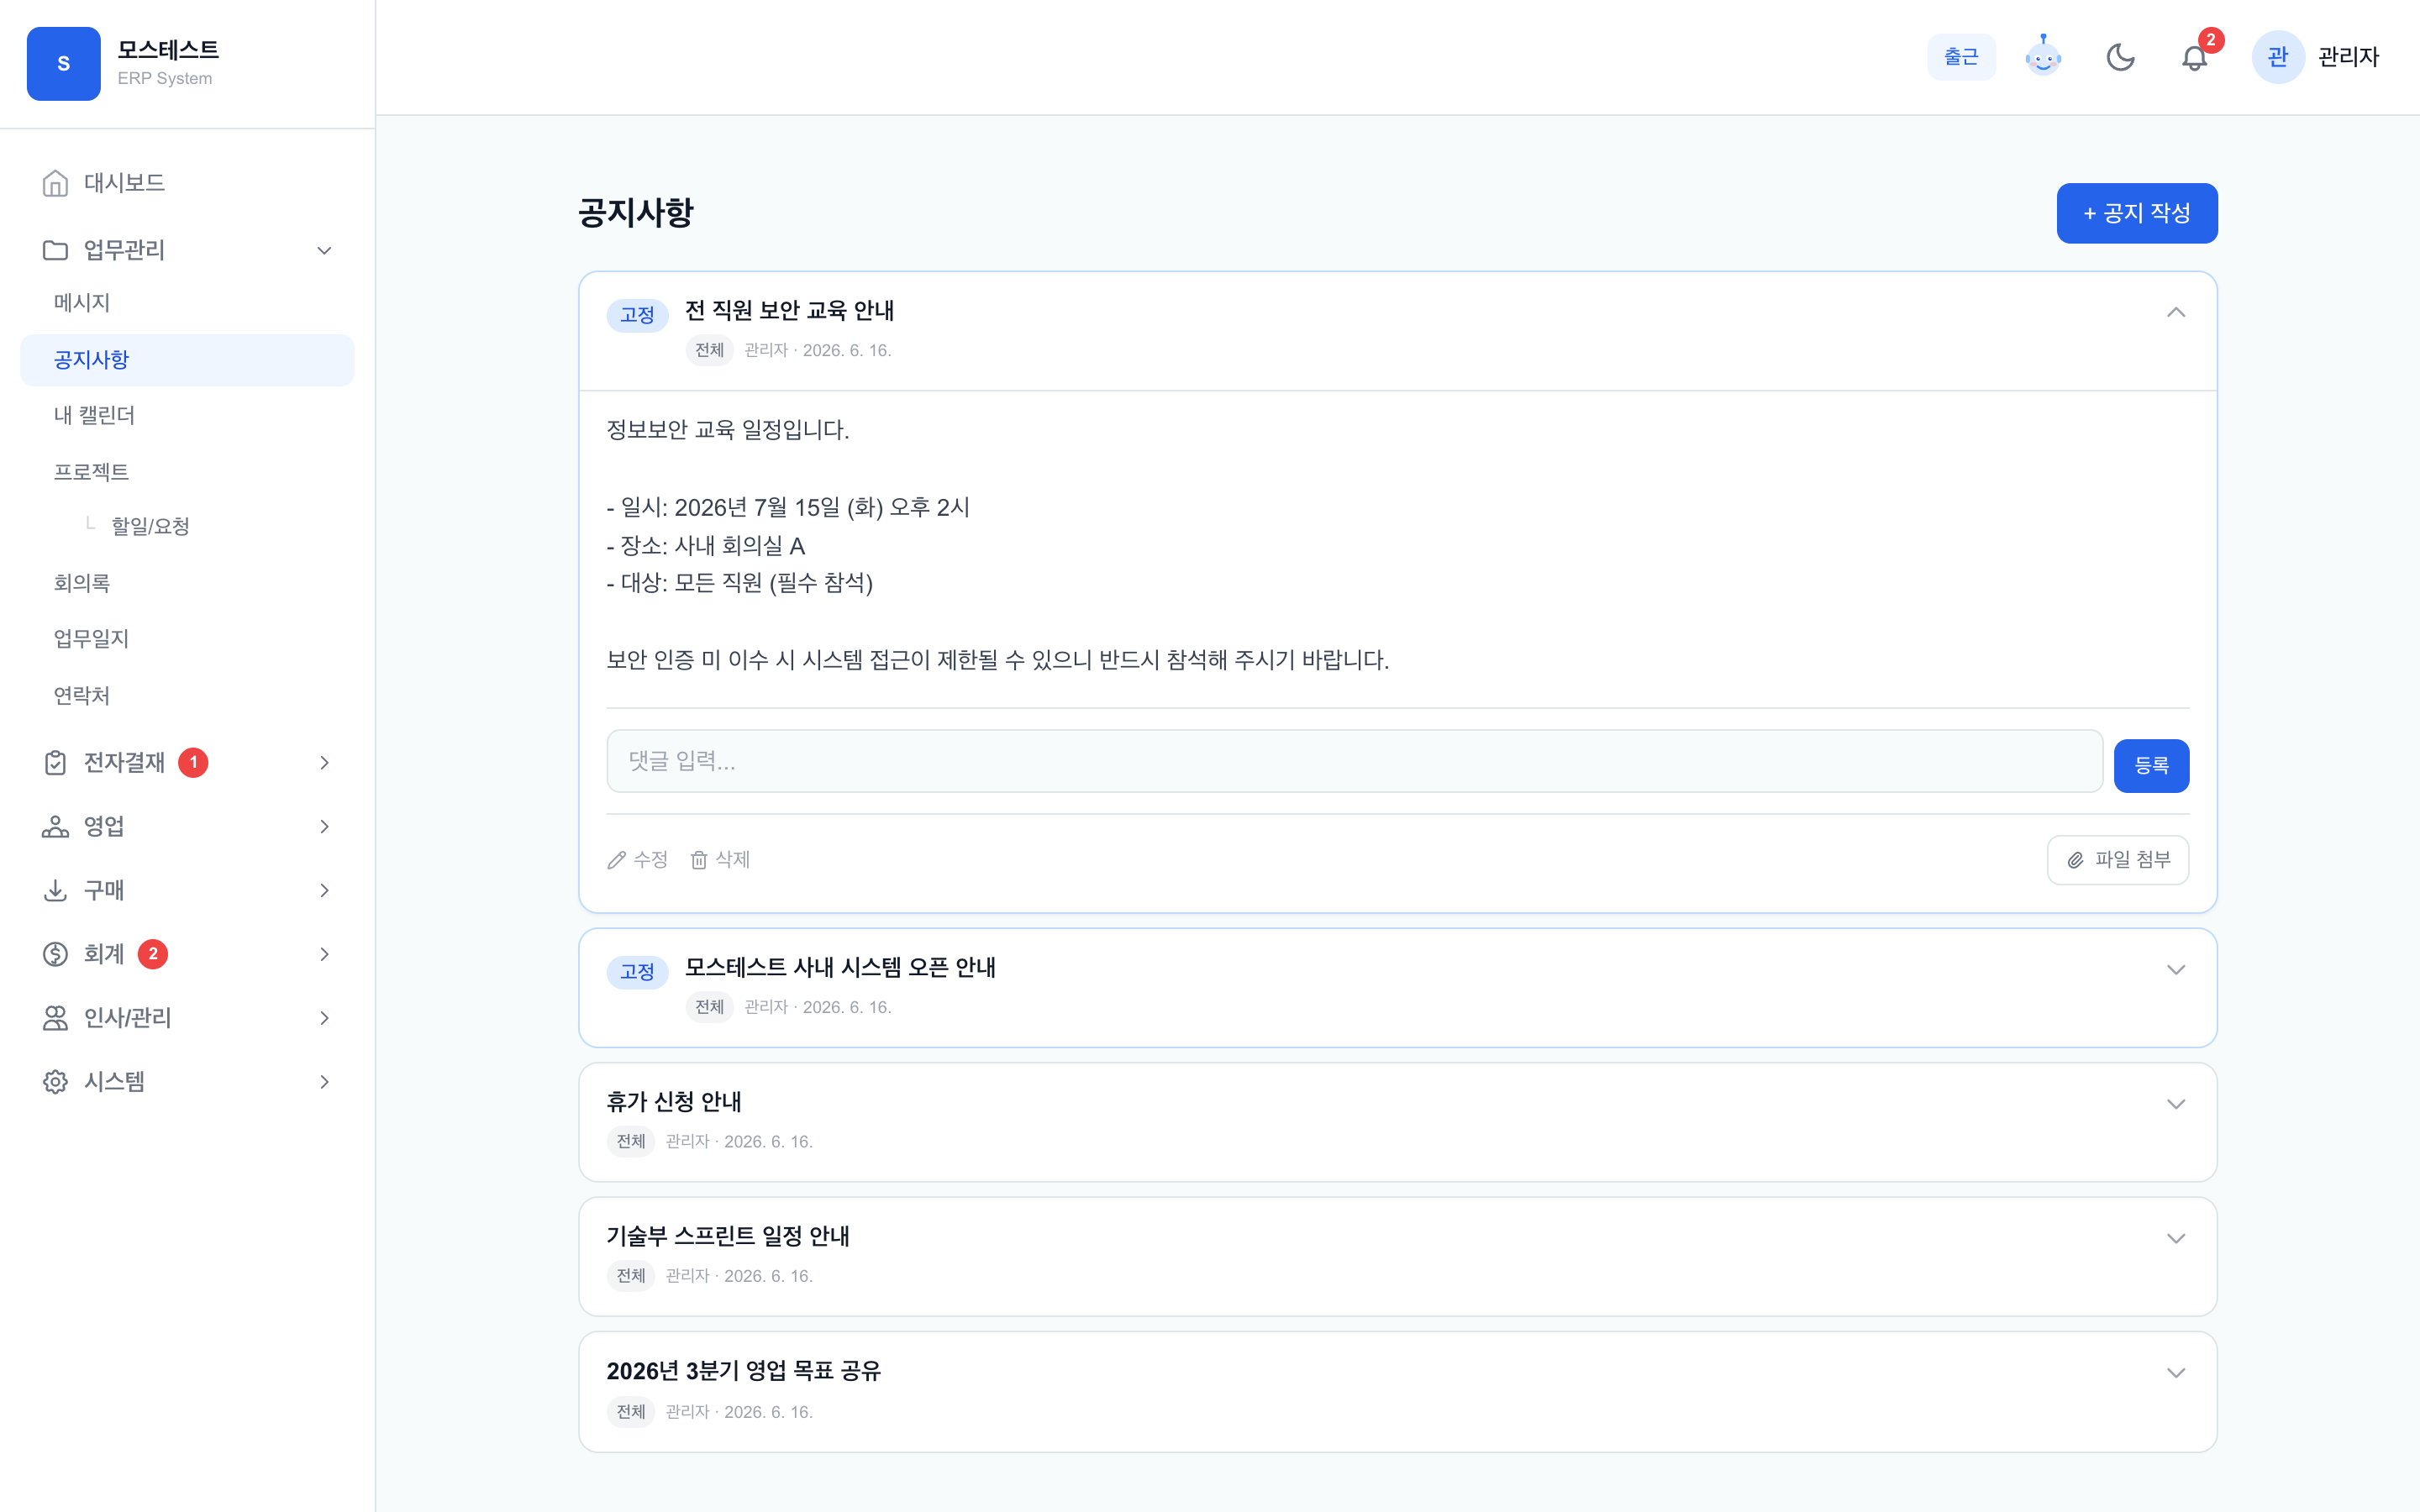Image resolution: width=2420 pixels, height=1512 pixels.
Task: Expand the 영업 menu chevron
Action: click(324, 827)
